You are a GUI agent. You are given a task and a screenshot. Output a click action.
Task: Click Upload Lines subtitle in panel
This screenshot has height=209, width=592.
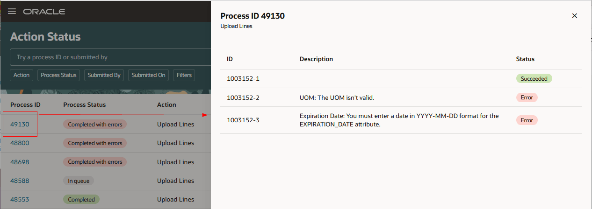[236, 26]
